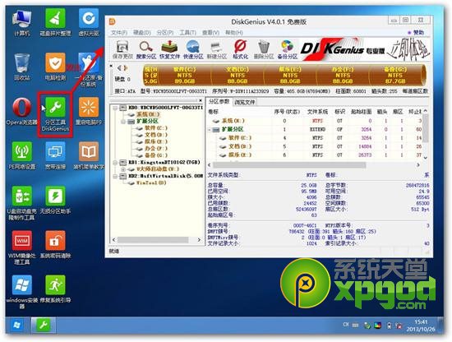Collapse the HD0 WDC disk tree node

(115, 108)
